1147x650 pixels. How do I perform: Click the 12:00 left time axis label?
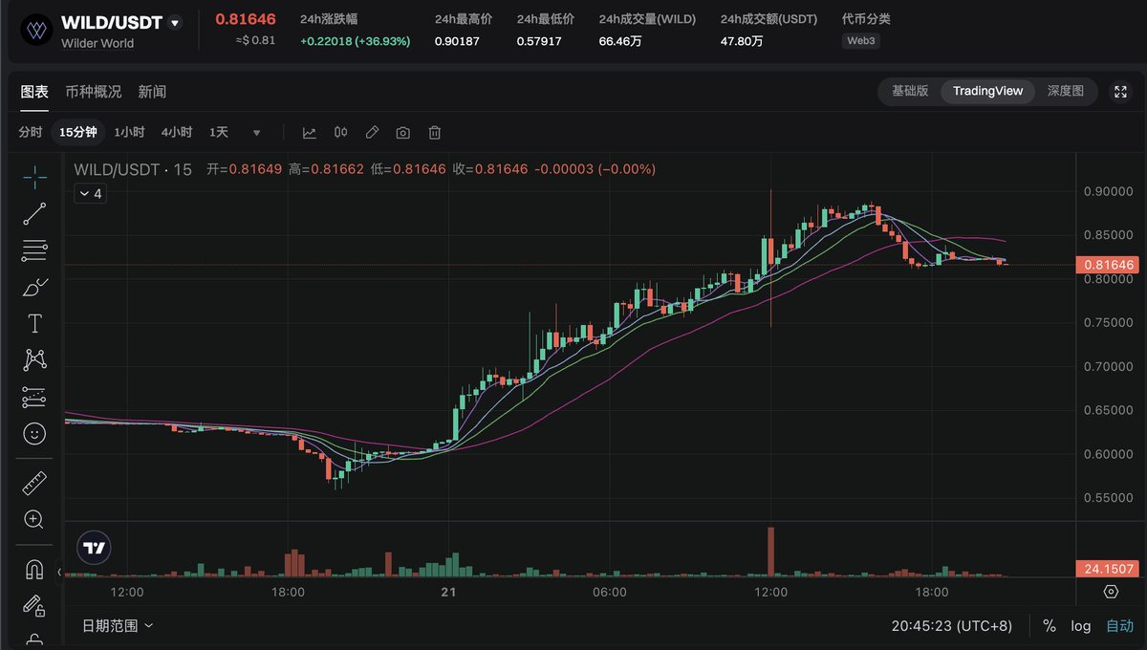tap(126, 593)
